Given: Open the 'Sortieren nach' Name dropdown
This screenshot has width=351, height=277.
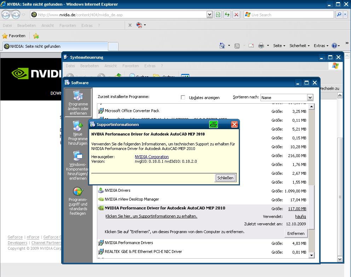Looking at the screenshot, I should [x=310, y=98].
